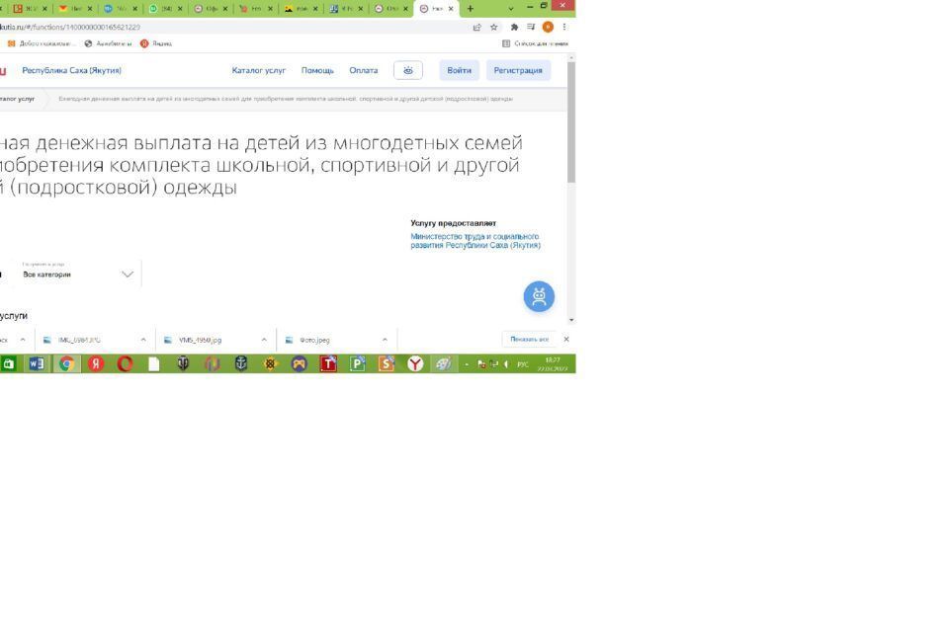
Task: Launch Microsoft Word from the taskbar
Action: [x=37, y=363]
